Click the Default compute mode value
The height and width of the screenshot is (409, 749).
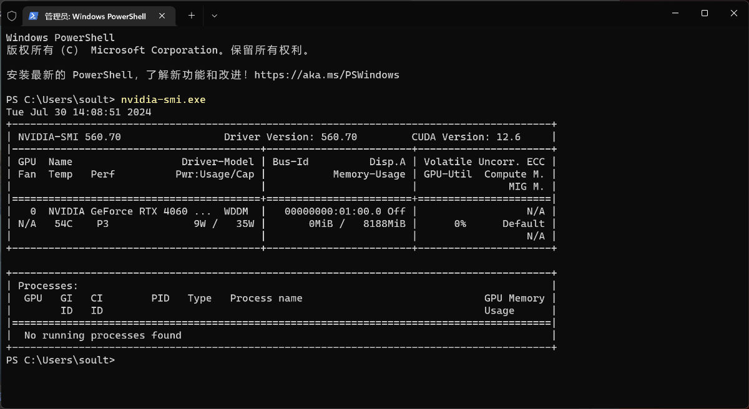coord(524,224)
